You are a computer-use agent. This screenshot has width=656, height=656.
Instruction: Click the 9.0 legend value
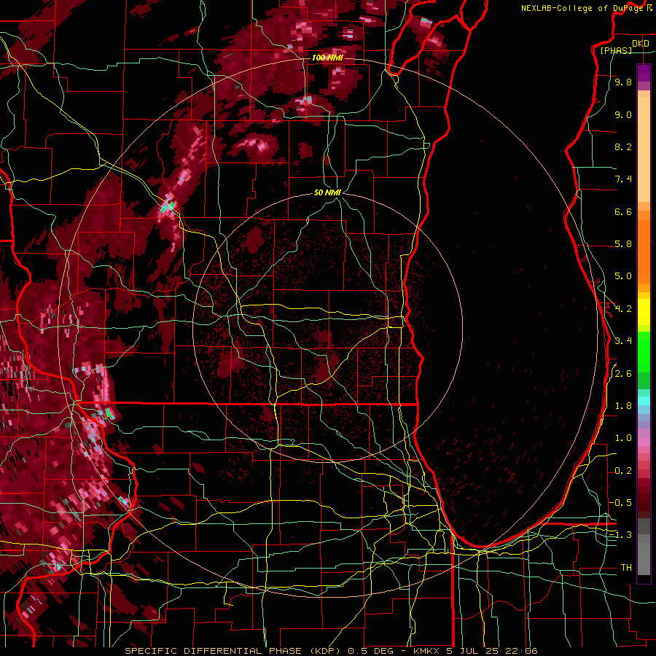point(623,114)
